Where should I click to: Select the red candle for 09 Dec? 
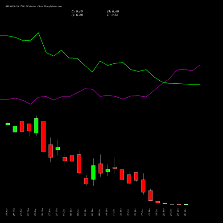click(x=100, y=168)
